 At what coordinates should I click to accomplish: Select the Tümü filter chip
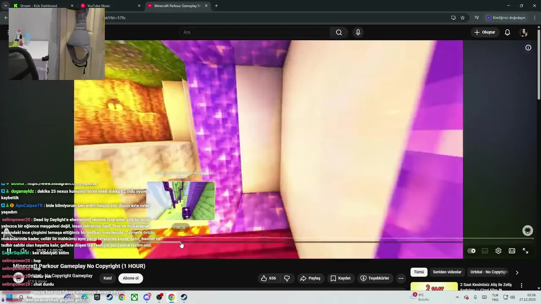click(419, 272)
